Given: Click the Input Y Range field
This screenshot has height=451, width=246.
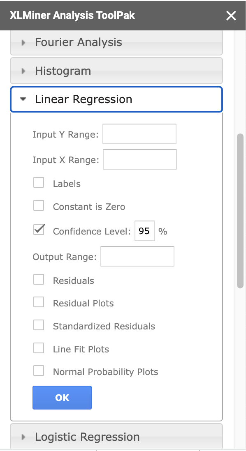Looking at the screenshot, I should (x=139, y=134).
